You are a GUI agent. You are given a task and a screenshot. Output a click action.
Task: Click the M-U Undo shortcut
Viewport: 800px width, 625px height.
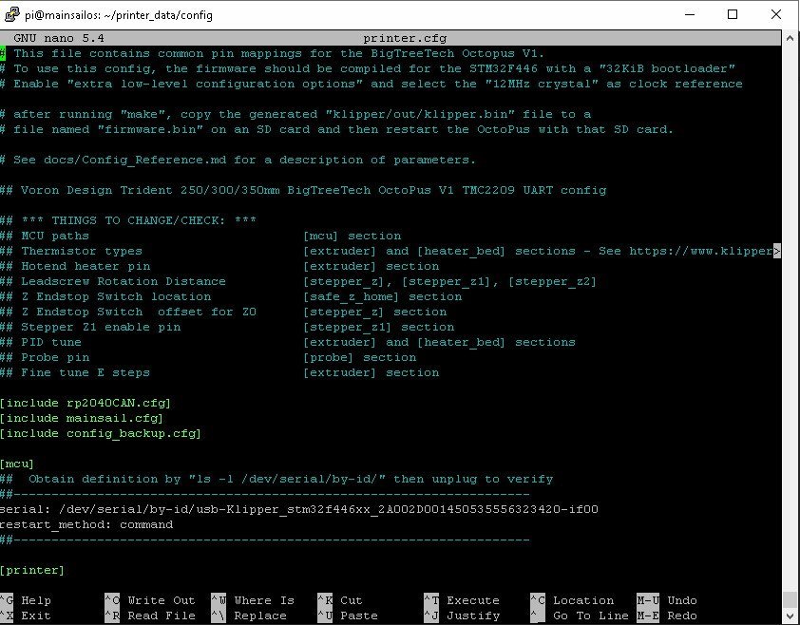(x=667, y=600)
